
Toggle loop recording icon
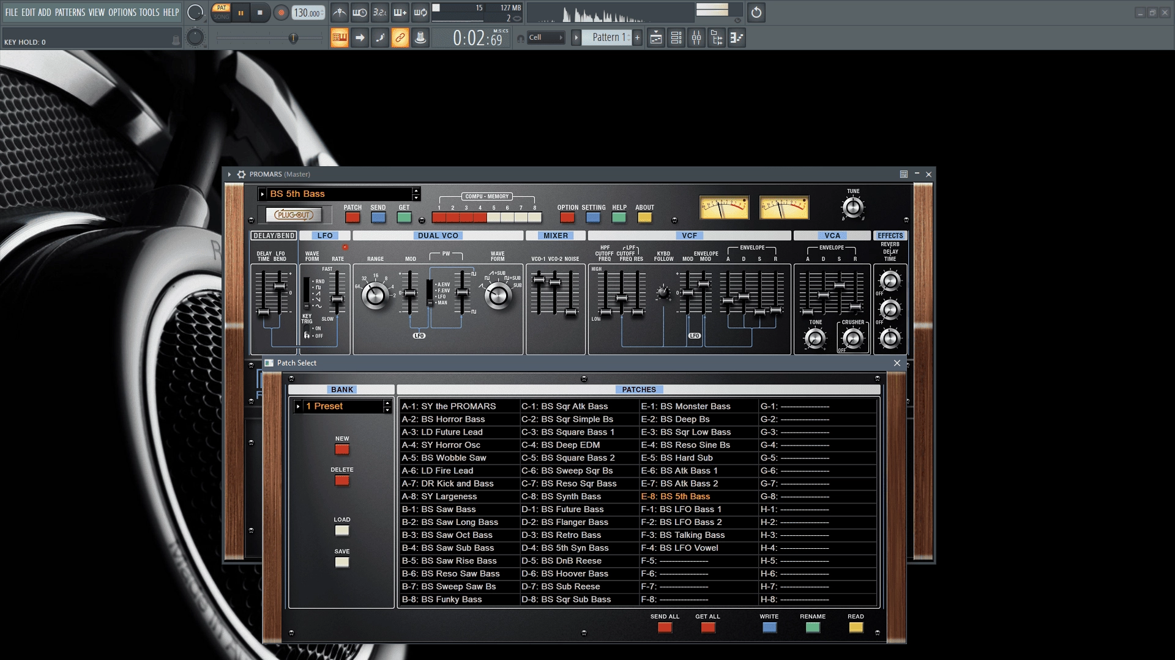[420, 12]
